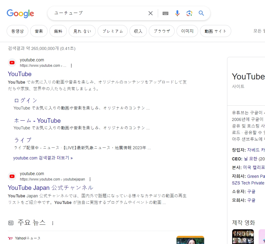This screenshot has height=244, width=265.
Task: Select the 동영상 filter chip
Action: 17,31
